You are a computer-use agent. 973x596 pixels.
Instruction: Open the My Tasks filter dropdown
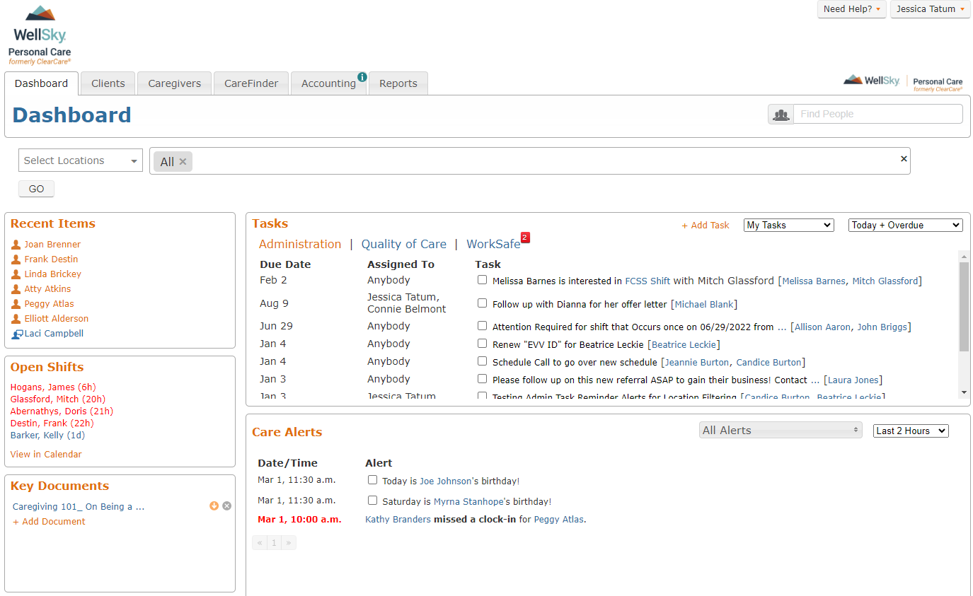pos(788,225)
